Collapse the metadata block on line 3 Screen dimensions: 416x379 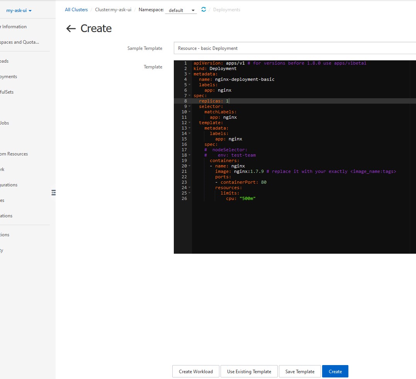tap(190, 74)
